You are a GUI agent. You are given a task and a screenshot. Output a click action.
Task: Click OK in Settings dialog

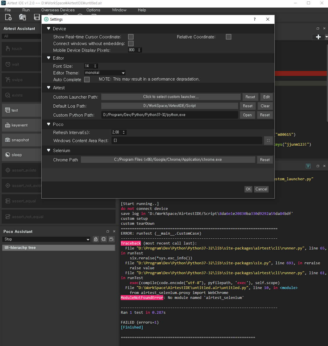248,189
